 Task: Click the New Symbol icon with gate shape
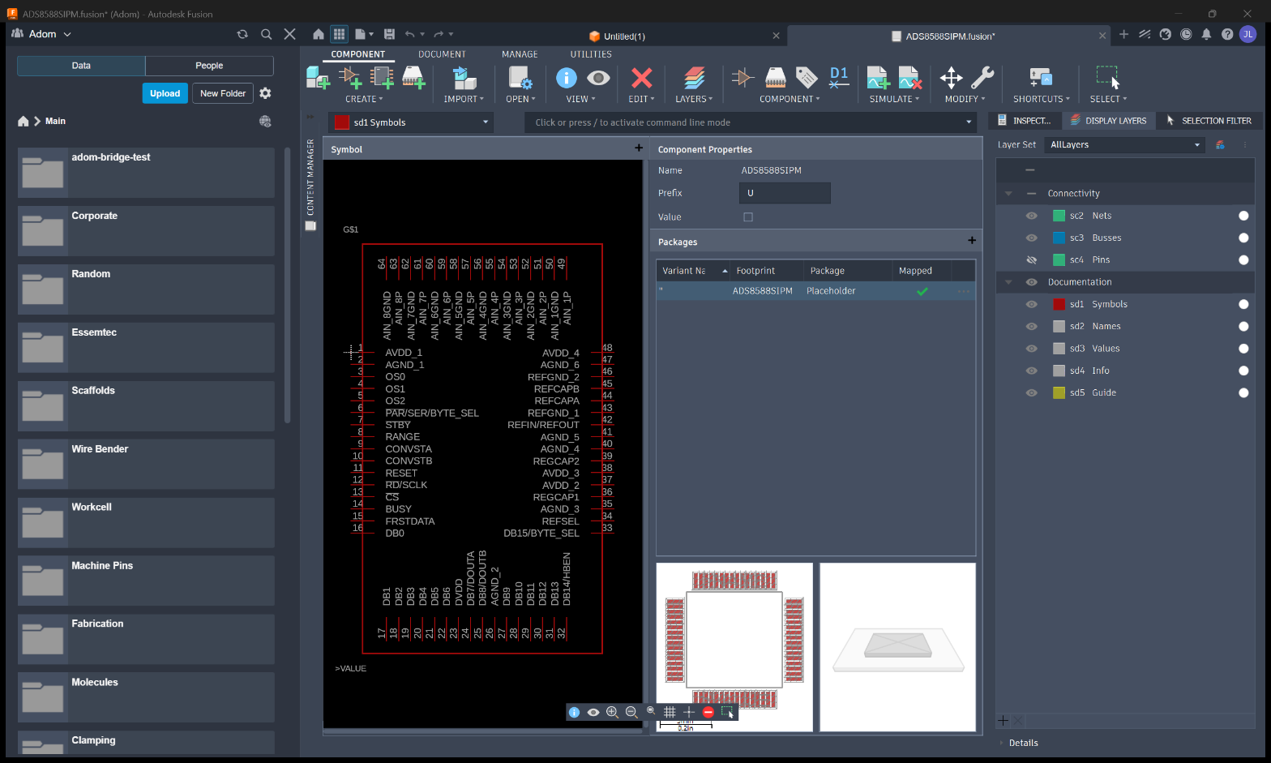coord(350,78)
